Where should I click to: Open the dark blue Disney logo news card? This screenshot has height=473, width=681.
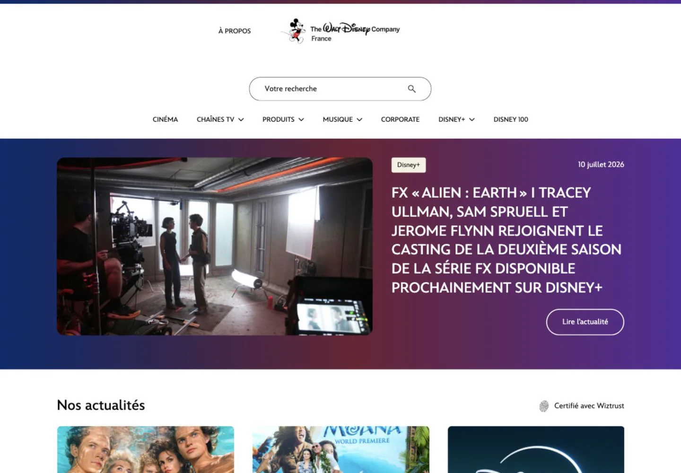pyautogui.click(x=536, y=449)
